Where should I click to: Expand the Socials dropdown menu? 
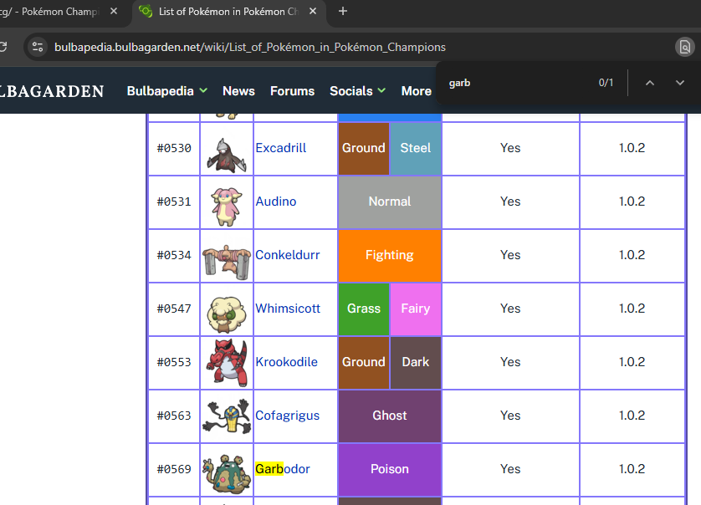pyautogui.click(x=357, y=91)
